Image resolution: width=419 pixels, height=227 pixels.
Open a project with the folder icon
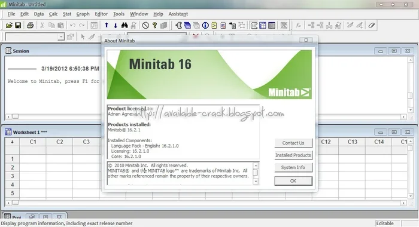coord(9,25)
